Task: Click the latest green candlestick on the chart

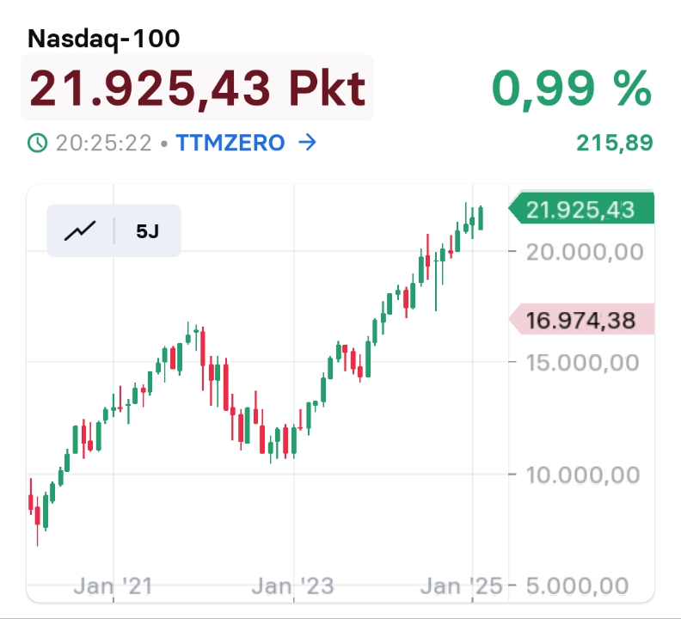Action: pyautogui.click(x=482, y=218)
